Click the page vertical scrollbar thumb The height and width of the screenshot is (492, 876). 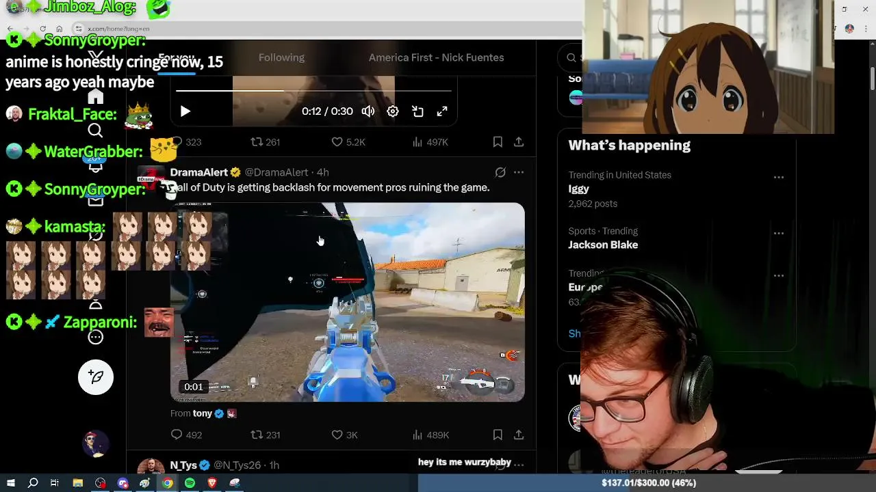click(x=873, y=77)
